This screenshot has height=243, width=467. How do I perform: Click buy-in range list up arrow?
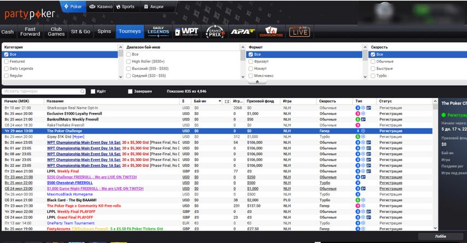243,47
